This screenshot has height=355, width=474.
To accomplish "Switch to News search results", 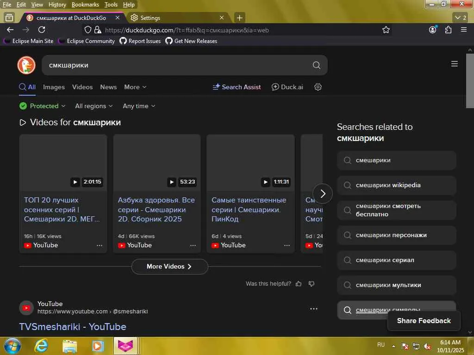I will click(x=108, y=87).
